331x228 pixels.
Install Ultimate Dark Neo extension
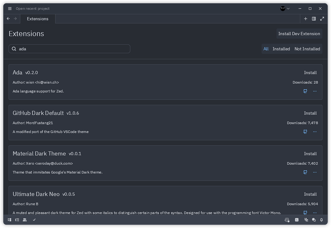coord(310,194)
